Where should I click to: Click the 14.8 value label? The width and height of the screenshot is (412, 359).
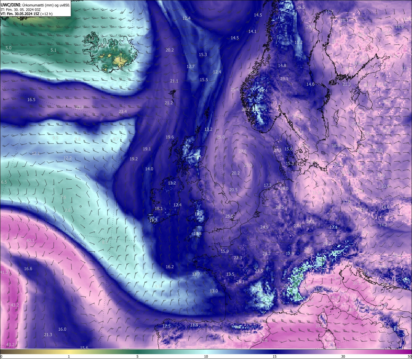[282, 66]
